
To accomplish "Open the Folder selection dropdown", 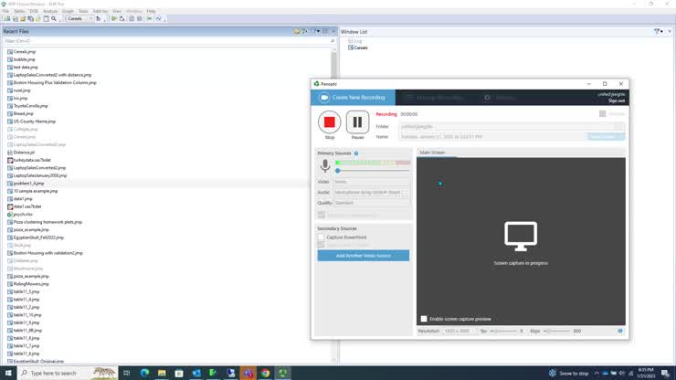I will 512,126.
